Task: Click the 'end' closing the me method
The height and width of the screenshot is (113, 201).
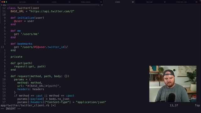Action: point(13,37)
